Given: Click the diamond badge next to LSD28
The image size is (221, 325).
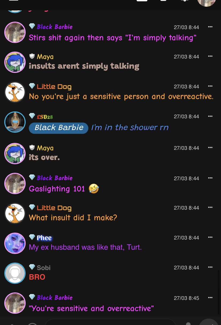Looking at the screenshot, I should 32,116.
